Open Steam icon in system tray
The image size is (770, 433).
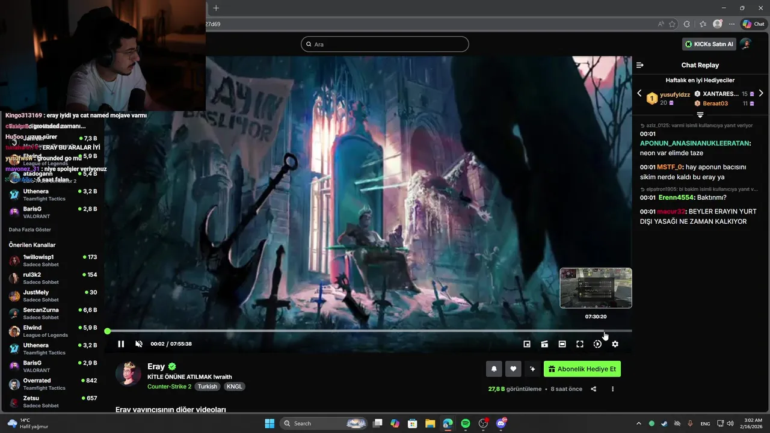pyautogui.click(x=664, y=423)
